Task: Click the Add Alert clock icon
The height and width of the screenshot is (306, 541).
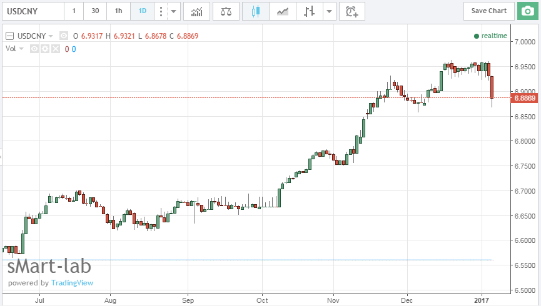Action: 353,11
